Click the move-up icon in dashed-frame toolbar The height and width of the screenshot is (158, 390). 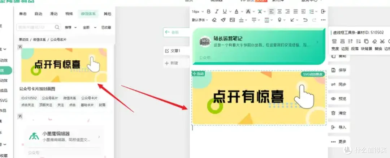point(350,41)
